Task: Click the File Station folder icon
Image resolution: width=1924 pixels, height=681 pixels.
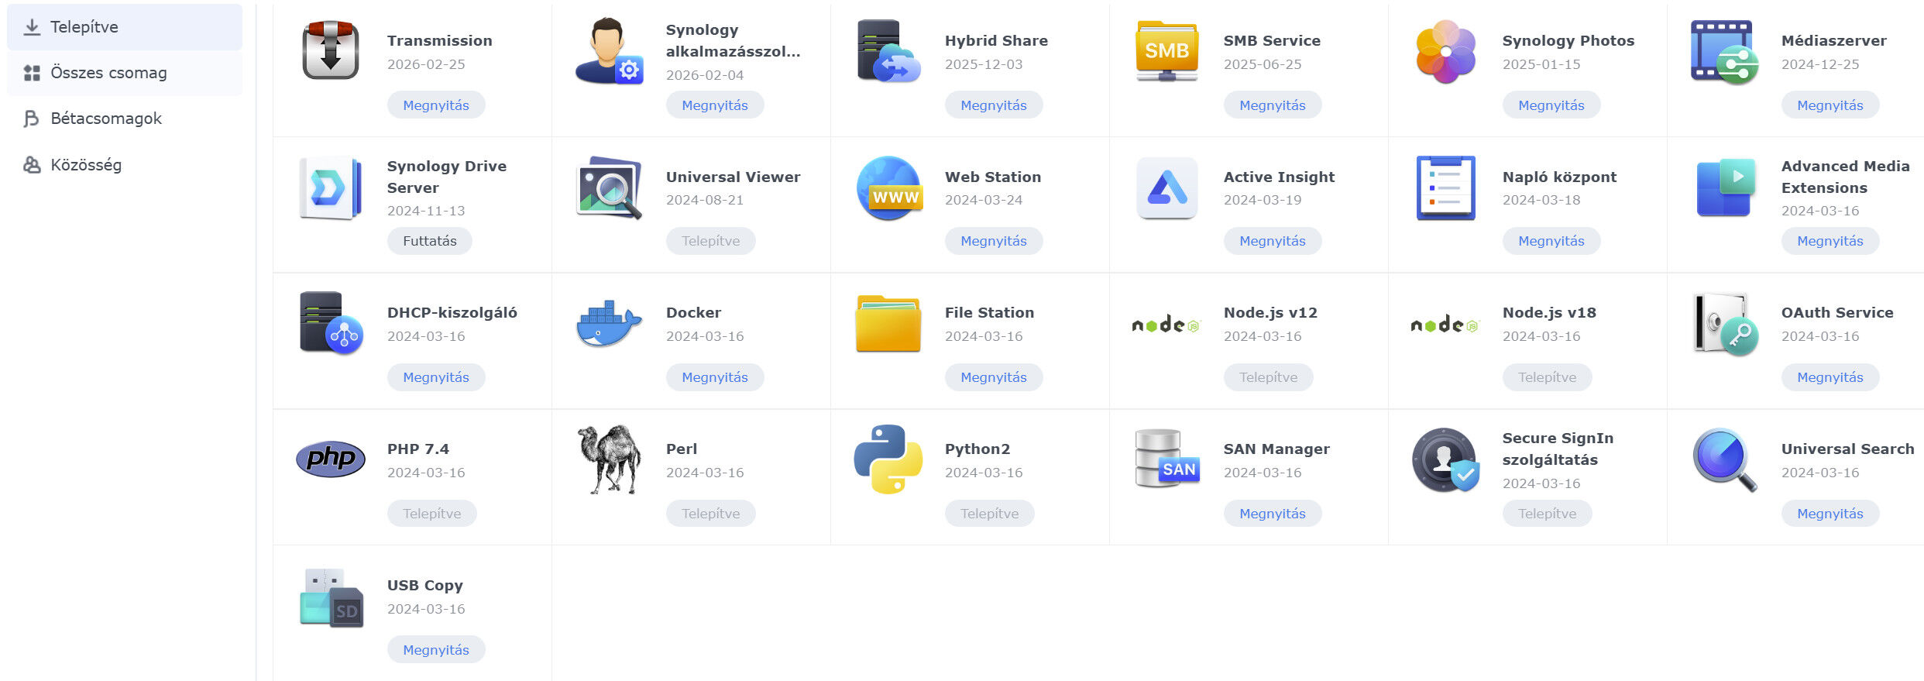Action: point(888,323)
